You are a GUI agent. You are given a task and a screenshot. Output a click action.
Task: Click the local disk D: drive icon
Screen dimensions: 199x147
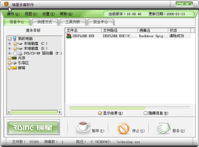(x=20, y=48)
